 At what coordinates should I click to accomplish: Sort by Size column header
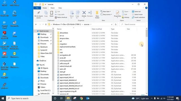pyautogui.click(x=131, y=29)
